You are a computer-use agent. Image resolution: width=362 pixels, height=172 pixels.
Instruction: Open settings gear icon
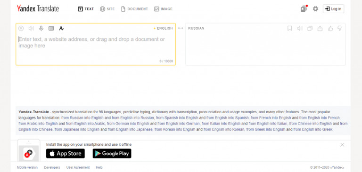coord(315,9)
